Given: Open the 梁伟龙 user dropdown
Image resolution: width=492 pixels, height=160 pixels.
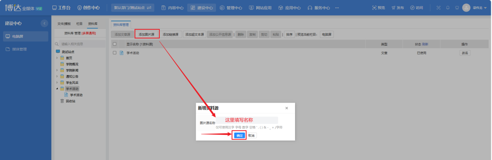Looking at the screenshot, I should pyautogui.click(x=480, y=8).
